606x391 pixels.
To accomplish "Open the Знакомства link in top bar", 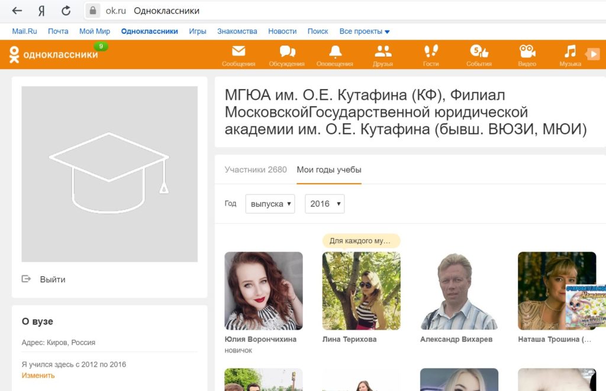I will click(237, 31).
